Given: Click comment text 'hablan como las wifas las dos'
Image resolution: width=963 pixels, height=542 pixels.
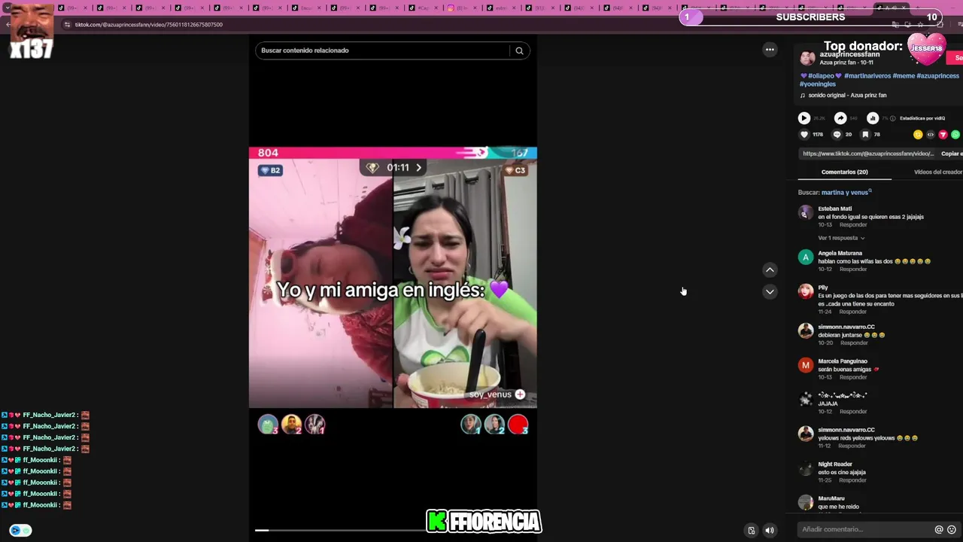Looking at the screenshot, I should (x=855, y=261).
